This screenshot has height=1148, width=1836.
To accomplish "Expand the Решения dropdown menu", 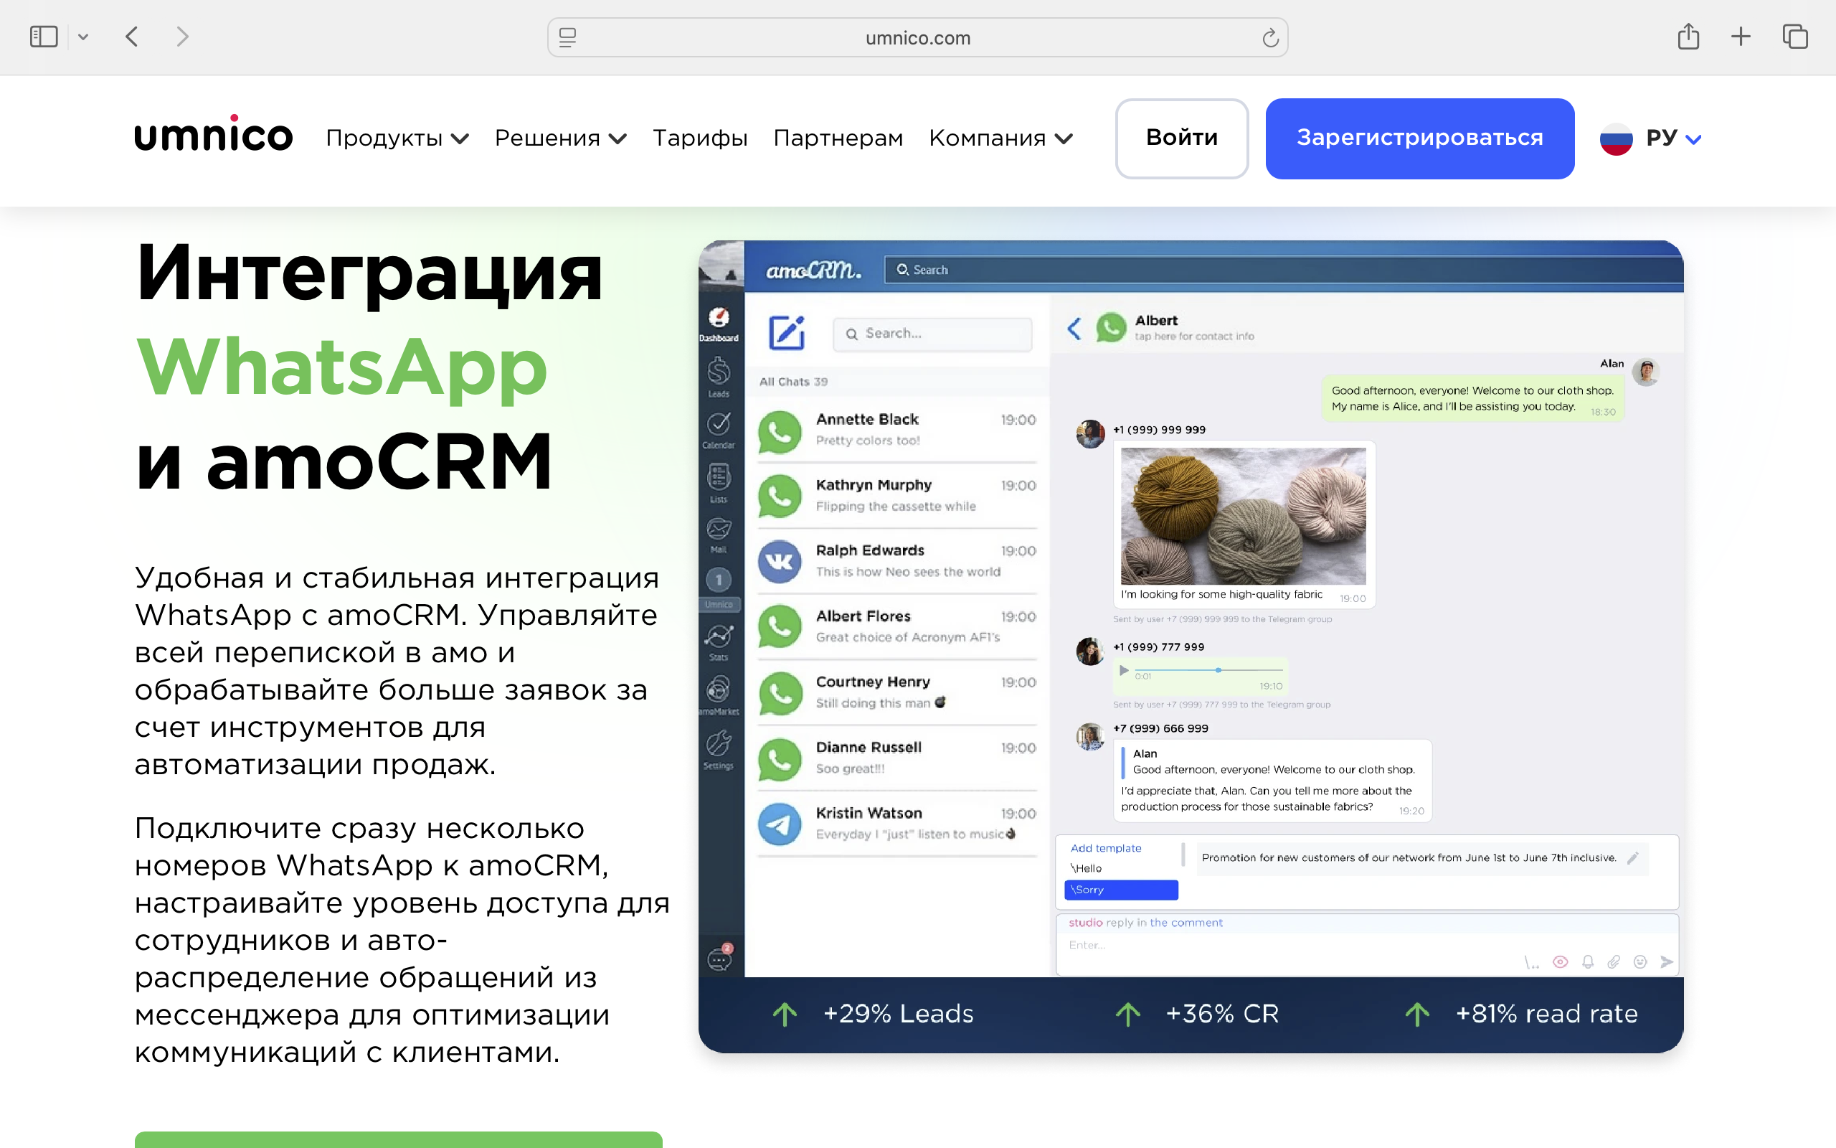I will pos(560,138).
